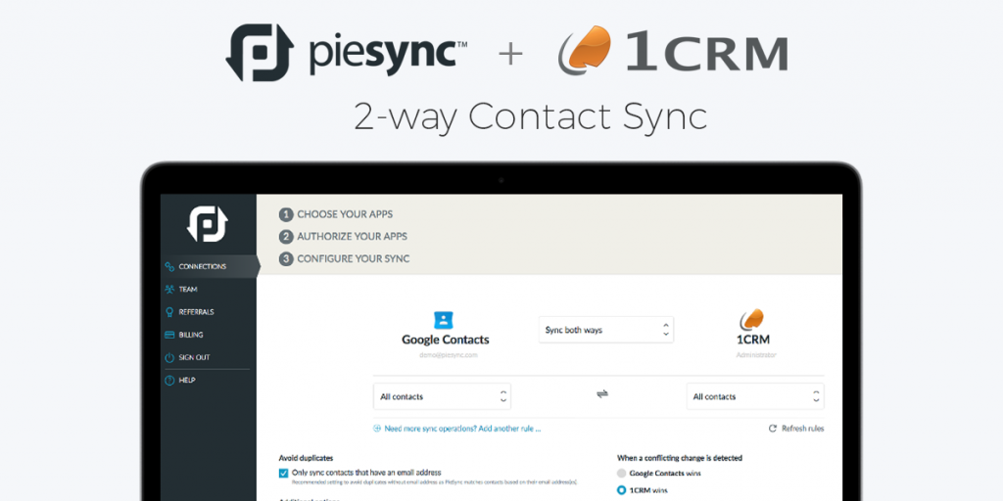Screen dimensions: 1003x501
Task: Open Google Contacts All contacts dropdown
Action: (442, 396)
